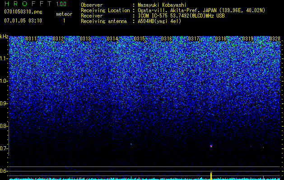This screenshot has height=180, width=284.
Task: Click the 0312 time marker label
Action: pos(58,39)
